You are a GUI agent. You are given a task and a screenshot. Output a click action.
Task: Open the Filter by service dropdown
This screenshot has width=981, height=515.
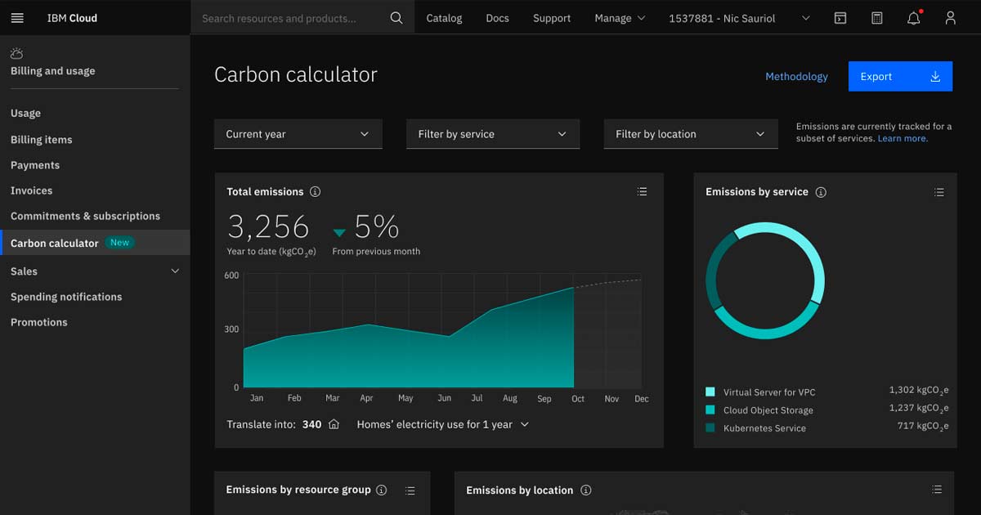click(493, 134)
